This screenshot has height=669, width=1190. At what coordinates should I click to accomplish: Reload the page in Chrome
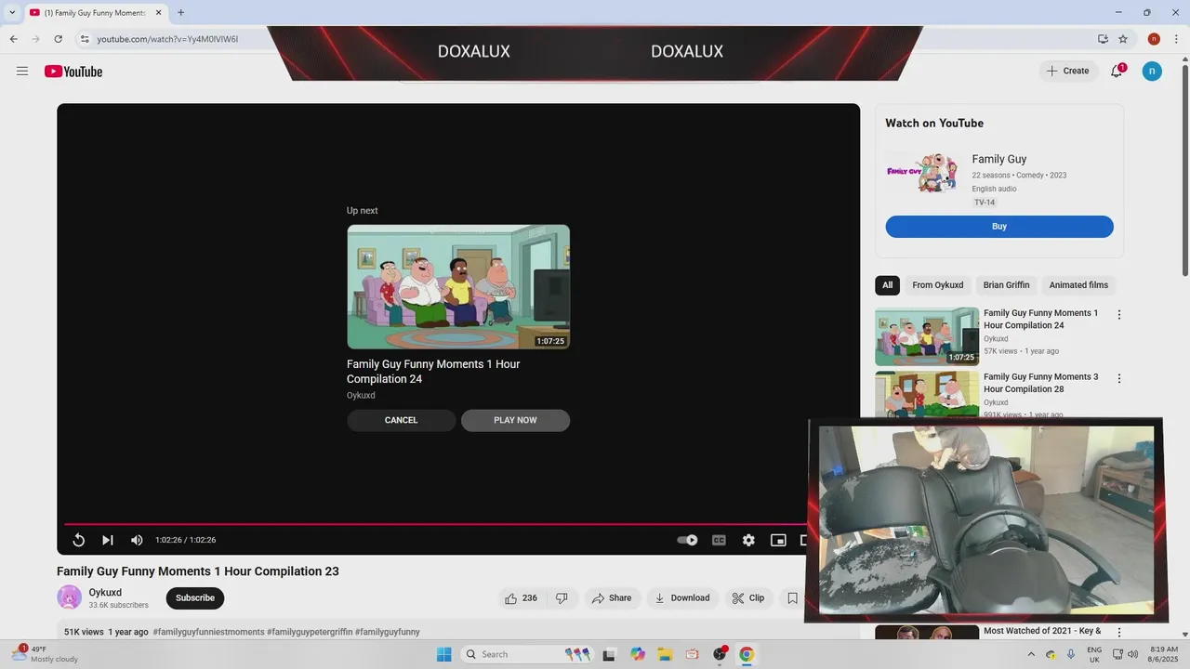(59, 39)
